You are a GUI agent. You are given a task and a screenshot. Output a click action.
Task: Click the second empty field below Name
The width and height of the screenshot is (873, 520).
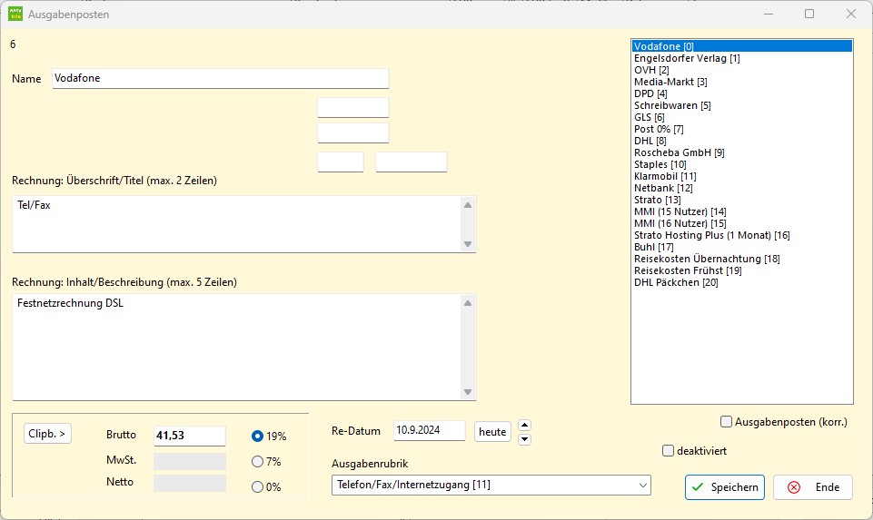pos(353,133)
